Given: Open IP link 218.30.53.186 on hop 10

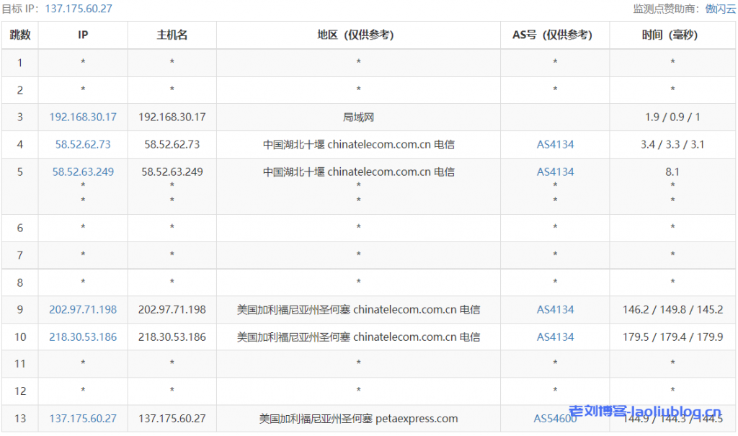Looking at the screenshot, I should pyautogui.click(x=82, y=337).
